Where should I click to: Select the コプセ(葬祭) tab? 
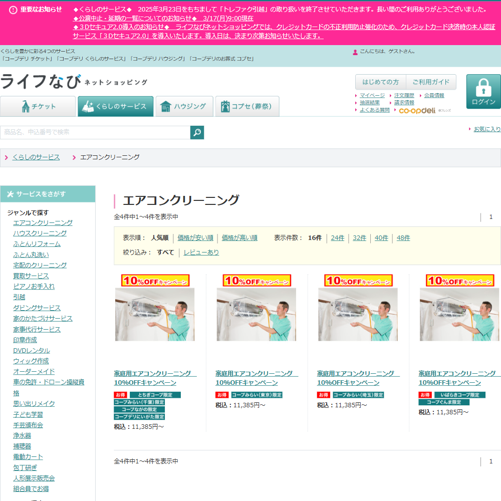[247, 106]
